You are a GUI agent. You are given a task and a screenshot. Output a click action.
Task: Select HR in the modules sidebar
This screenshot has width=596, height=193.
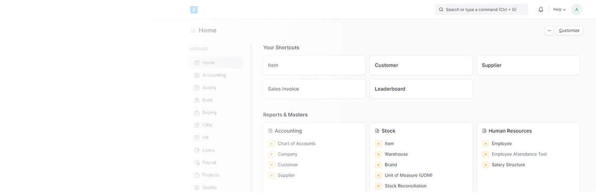216,138
